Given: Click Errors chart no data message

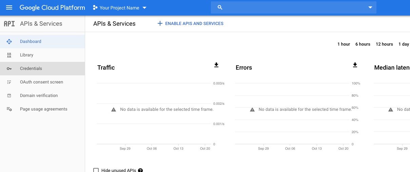Looking at the screenshot, I should [x=305, y=109].
